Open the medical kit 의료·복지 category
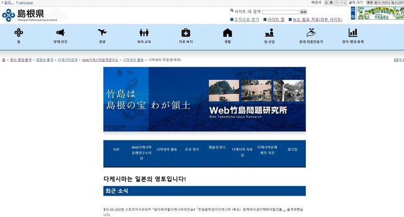 click(x=186, y=36)
